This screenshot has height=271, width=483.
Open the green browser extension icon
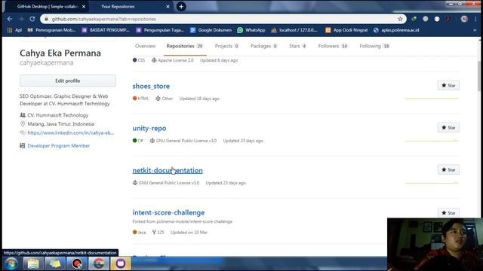(x=414, y=19)
